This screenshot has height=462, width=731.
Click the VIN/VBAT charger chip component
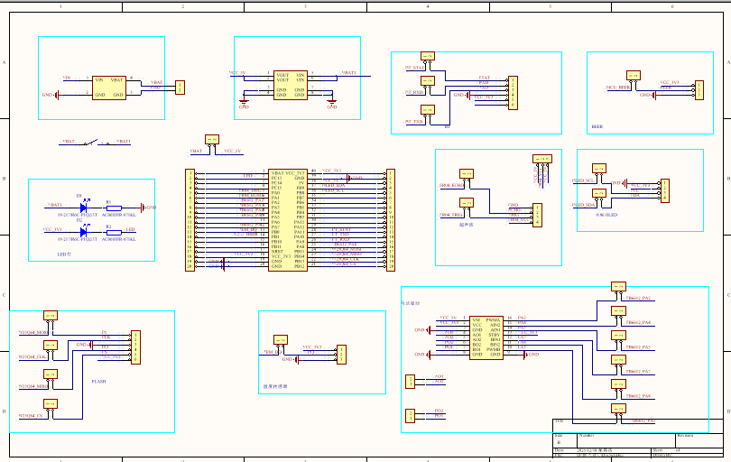109,88
